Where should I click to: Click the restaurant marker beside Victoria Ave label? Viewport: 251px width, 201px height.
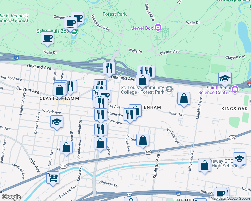click(x=101, y=115)
